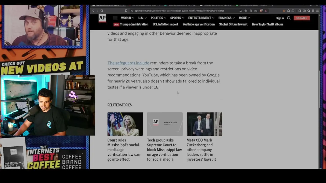Read 'Tech group asks Supreme Court' headline
The image size is (326, 183).
tap(165, 150)
